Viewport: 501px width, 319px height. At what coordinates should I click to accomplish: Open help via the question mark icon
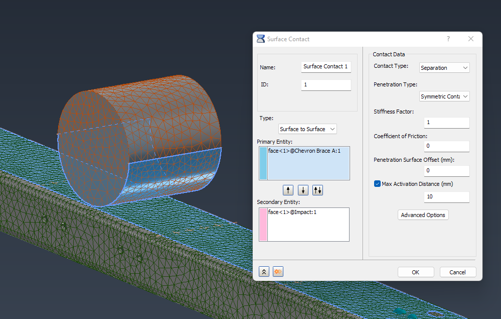pos(448,39)
